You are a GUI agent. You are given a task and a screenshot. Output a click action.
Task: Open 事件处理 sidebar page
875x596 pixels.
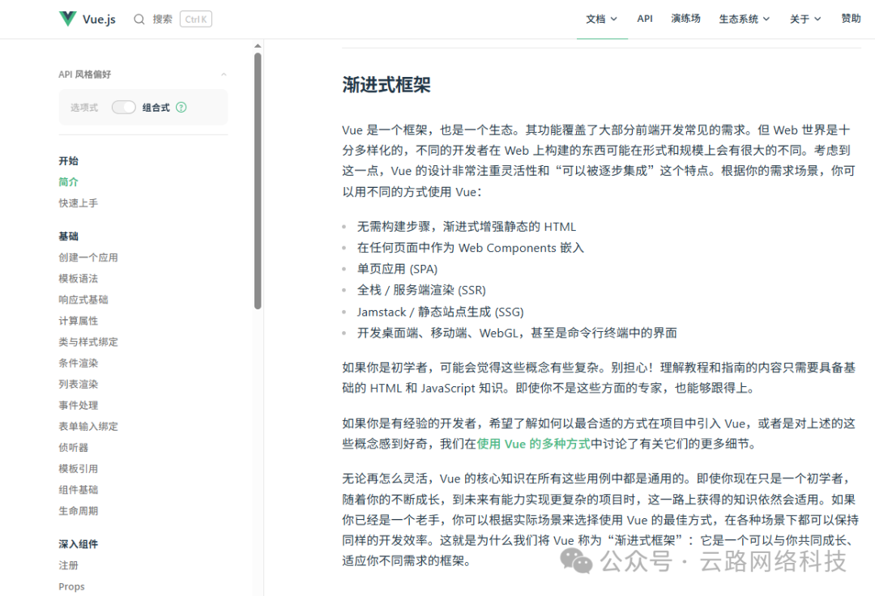78,406
